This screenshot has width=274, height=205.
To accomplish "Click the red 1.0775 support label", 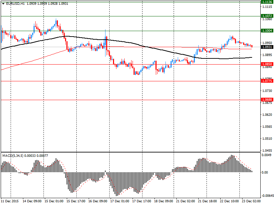I will point(267,81).
